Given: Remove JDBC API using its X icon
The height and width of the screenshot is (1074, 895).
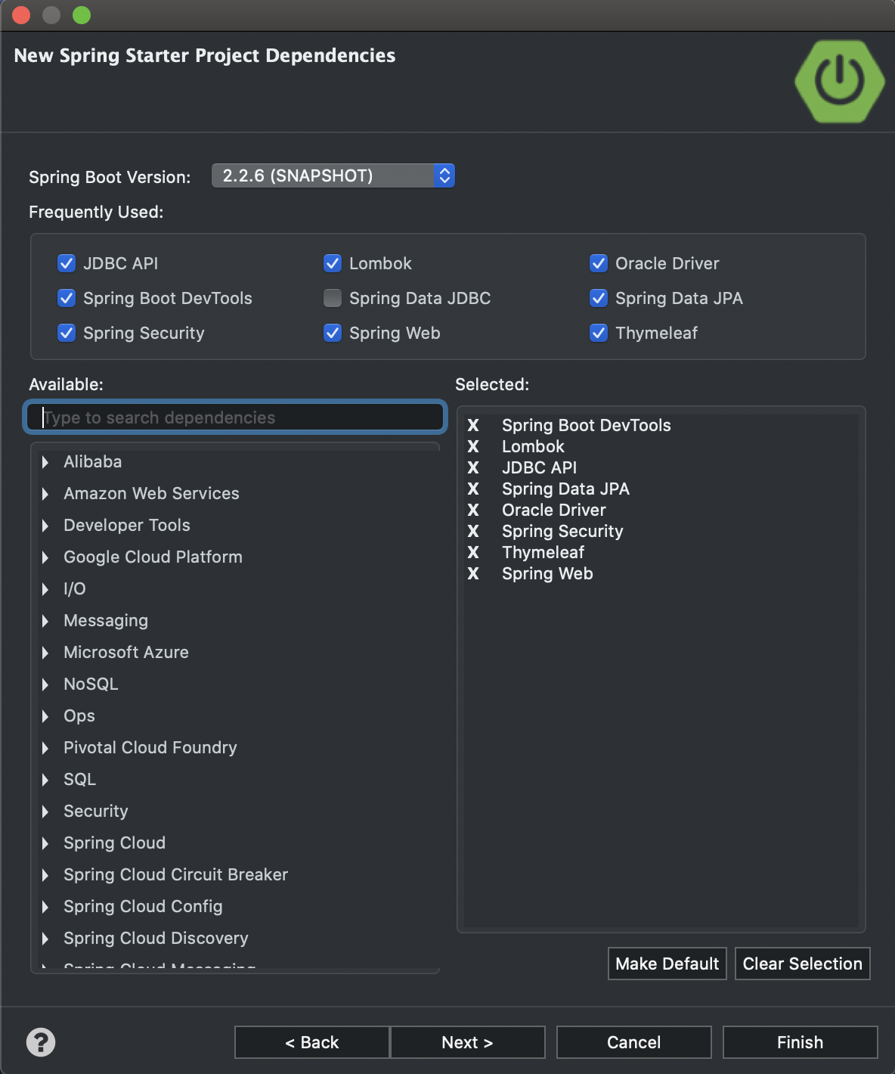Looking at the screenshot, I should click(x=473, y=467).
